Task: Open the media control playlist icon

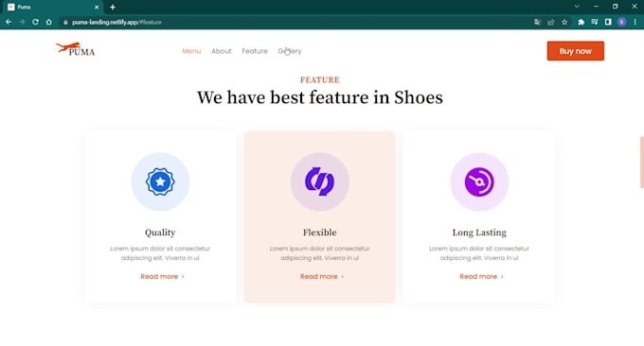Action: 595,22
